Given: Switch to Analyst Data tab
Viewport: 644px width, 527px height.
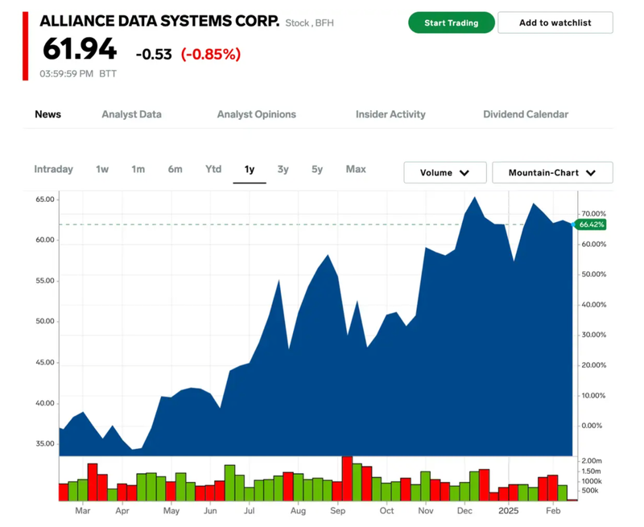Looking at the screenshot, I should tap(131, 114).
